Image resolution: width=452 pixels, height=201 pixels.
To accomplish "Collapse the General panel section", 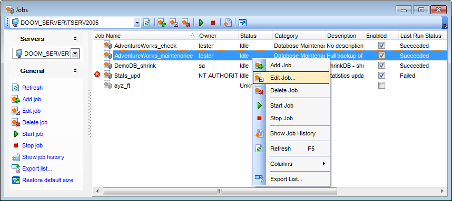I will 75,71.
